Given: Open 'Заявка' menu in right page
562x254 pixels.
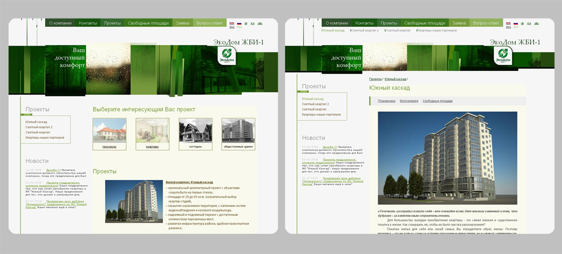Looking at the screenshot, I should (459, 23).
